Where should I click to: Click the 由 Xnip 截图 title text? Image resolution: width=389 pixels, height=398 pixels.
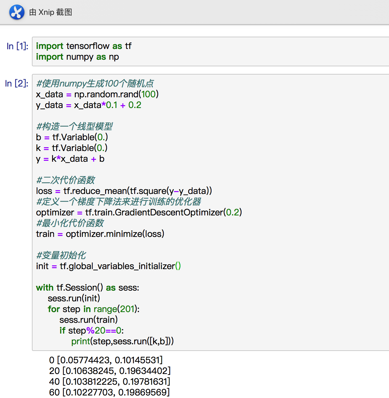(x=51, y=12)
